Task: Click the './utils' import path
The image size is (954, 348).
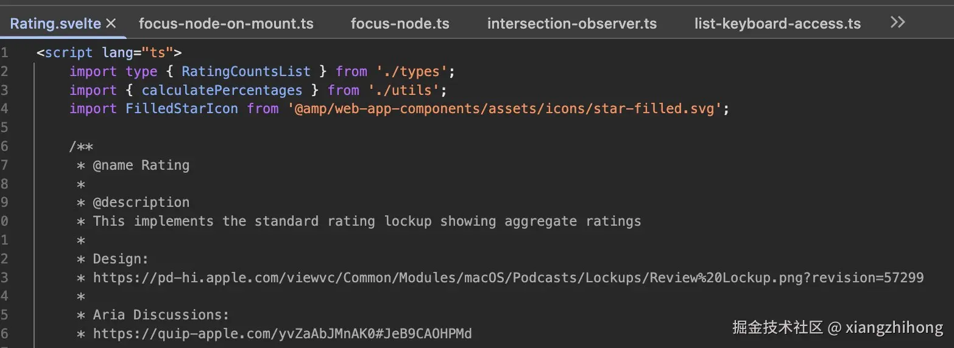Action: click(404, 91)
